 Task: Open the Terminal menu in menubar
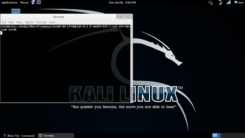point(41,22)
